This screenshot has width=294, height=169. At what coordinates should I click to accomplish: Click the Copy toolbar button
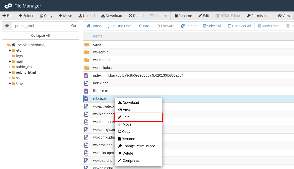46,16
